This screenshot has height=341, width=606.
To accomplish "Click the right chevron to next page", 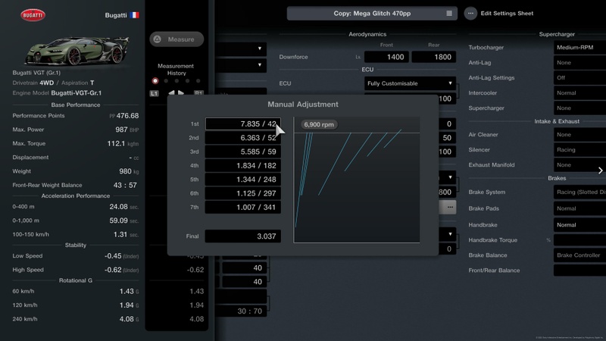I will coord(600,170).
